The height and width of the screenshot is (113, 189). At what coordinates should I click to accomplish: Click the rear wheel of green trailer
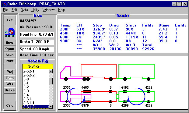pos(149,79)
